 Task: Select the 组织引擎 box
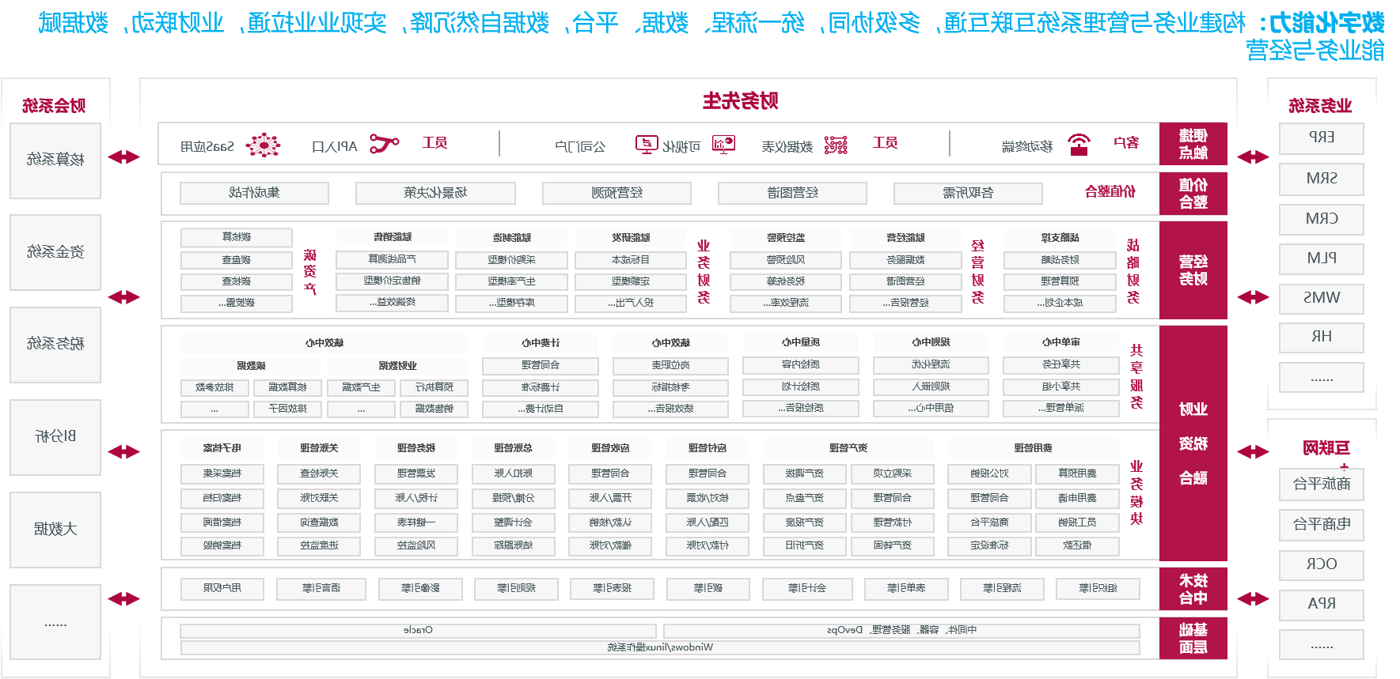click(x=1098, y=589)
